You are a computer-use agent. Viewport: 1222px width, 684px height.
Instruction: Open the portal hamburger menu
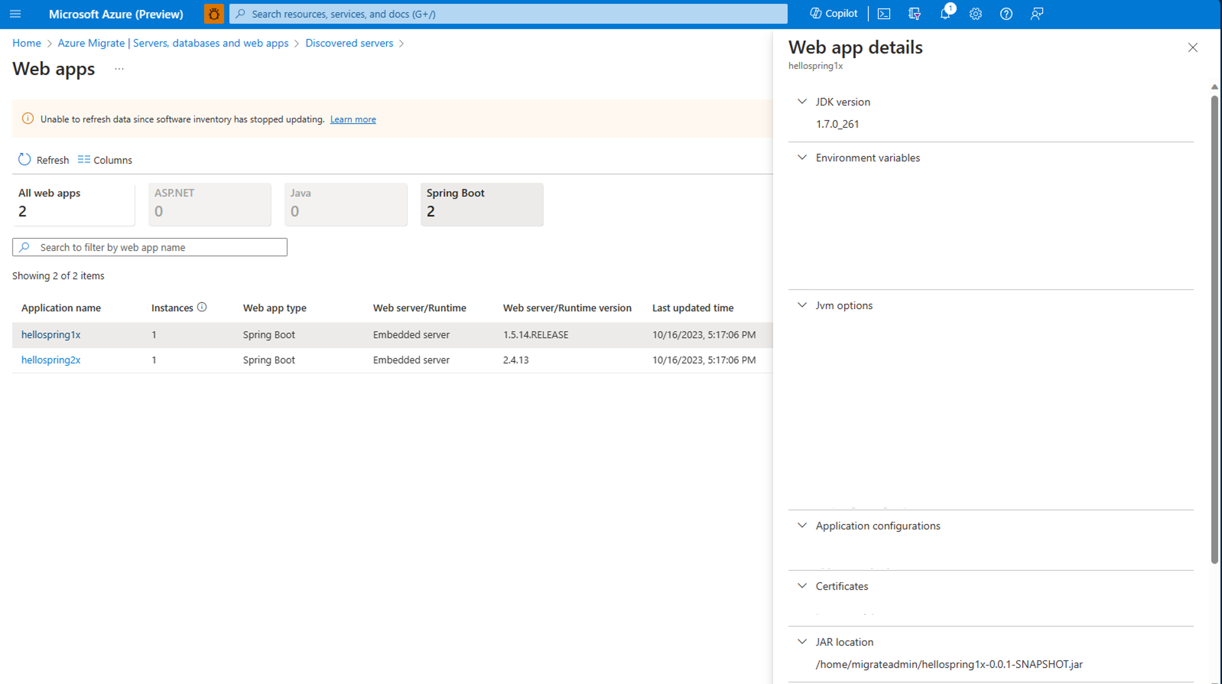(x=15, y=14)
